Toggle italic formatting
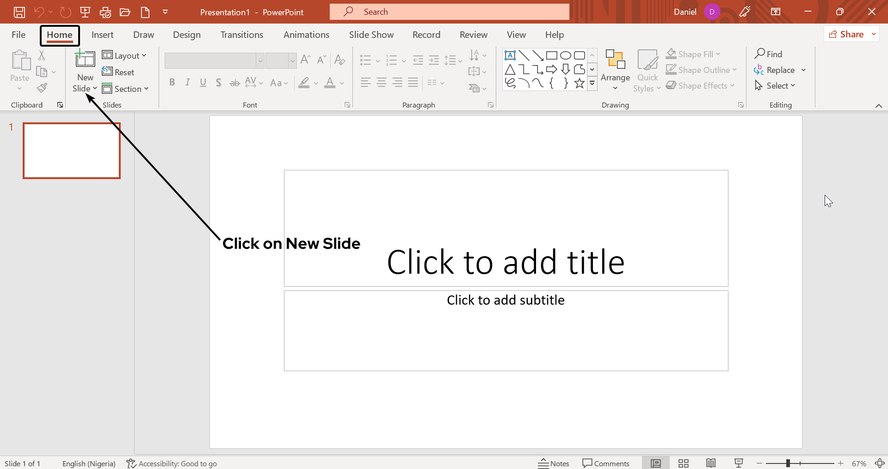888x469 pixels. 187,82
